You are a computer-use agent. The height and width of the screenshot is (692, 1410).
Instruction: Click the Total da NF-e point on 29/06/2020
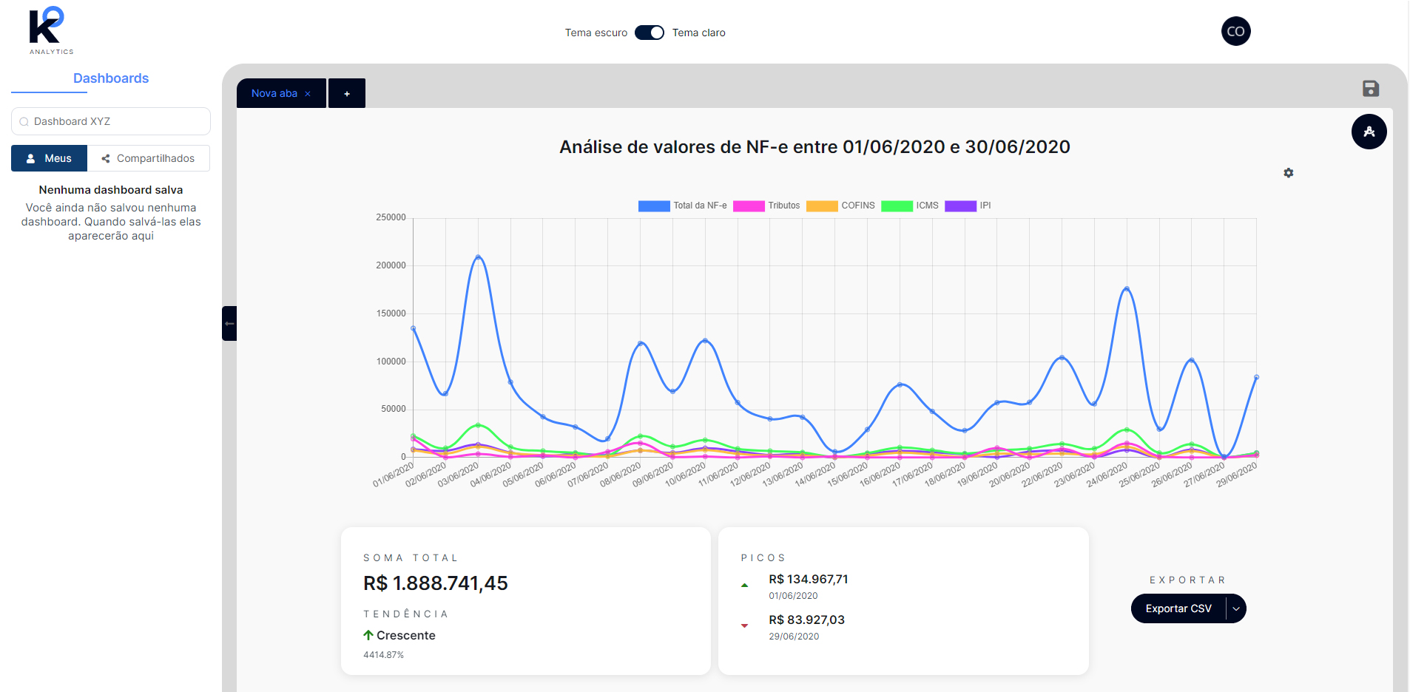pos(1256,377)
